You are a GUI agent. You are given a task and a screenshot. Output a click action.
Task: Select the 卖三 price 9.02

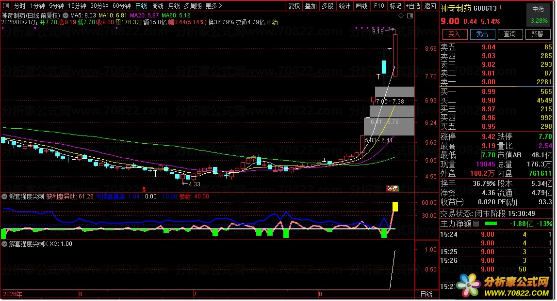[x=489, y=64]
